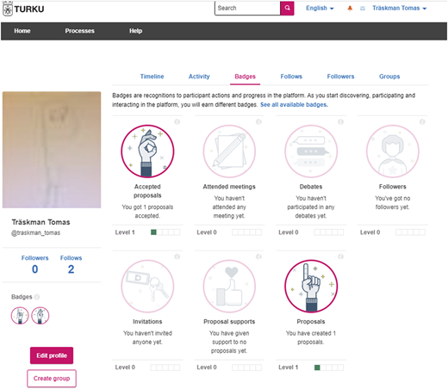Expand the English language dropdown
The image size is (448, 389).
[320, 8]
